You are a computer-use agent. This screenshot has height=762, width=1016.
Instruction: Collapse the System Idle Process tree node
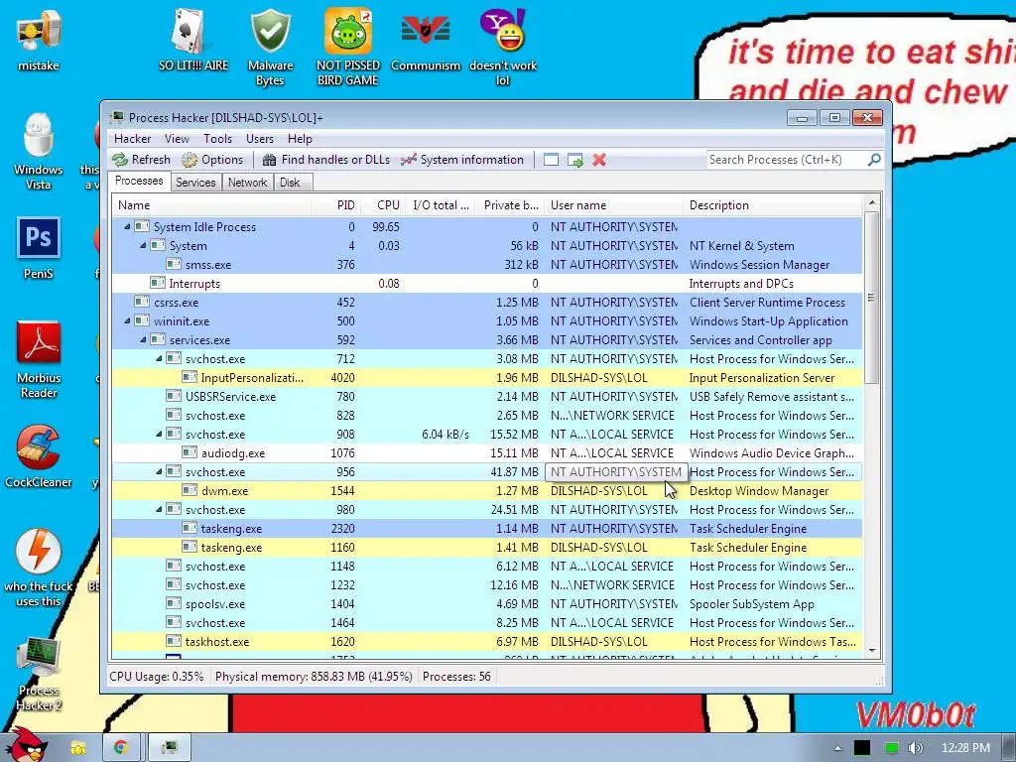tap(127, 227)
